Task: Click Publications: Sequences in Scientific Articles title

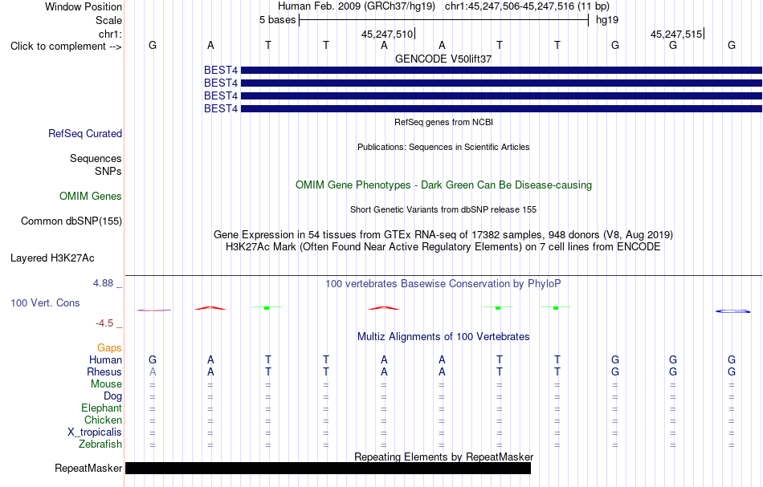Action: tap(443, 148)
